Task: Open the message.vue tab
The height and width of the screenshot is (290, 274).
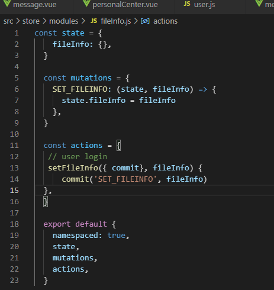Action: point(35,5)
